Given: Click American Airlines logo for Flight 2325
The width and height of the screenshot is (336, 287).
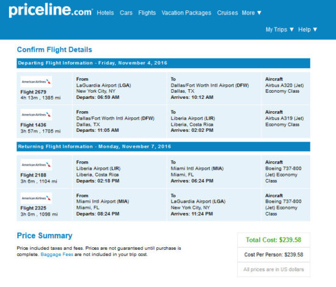Looking at the screenshot, I should click(36, 198).
